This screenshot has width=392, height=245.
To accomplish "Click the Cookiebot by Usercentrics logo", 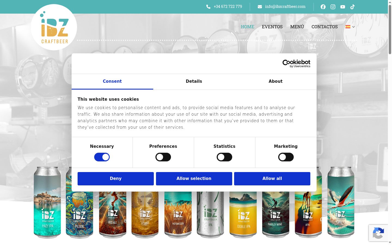I will coord(296,63).
